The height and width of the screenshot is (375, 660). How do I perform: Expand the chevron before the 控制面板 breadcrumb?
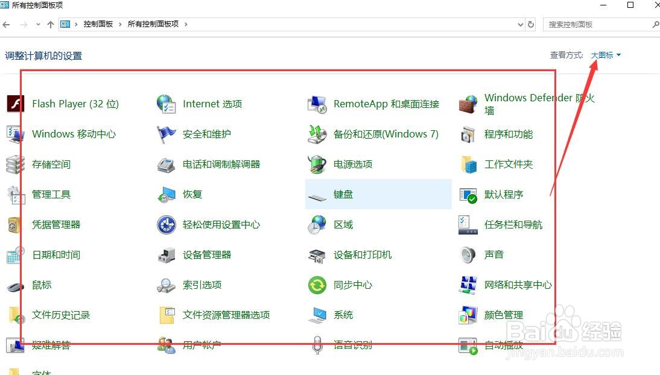click(76, 24)
